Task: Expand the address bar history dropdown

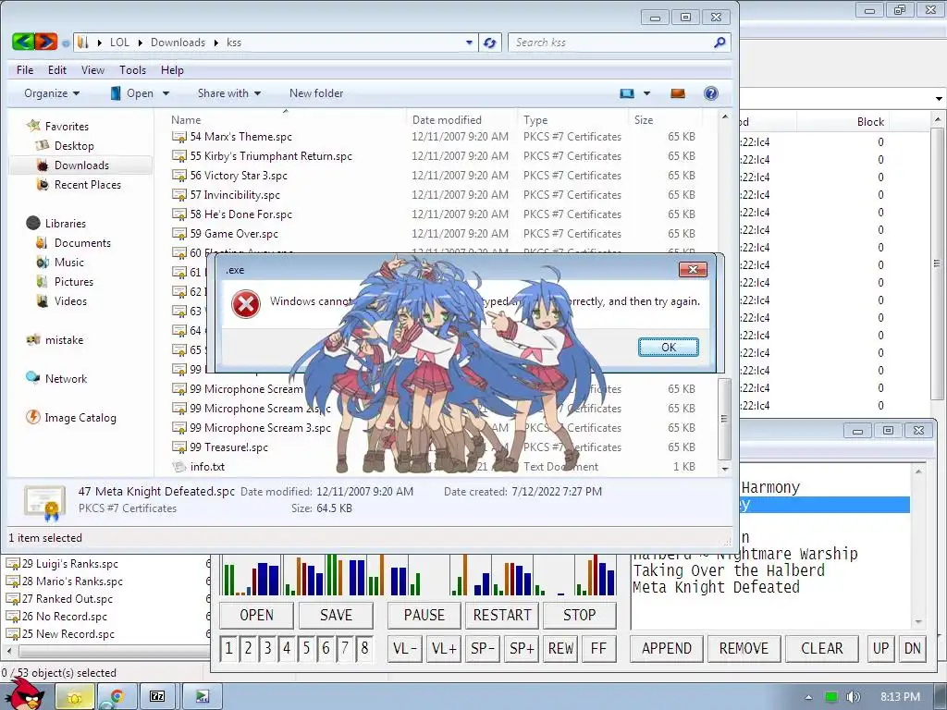Action: click(x=469, y=43)
